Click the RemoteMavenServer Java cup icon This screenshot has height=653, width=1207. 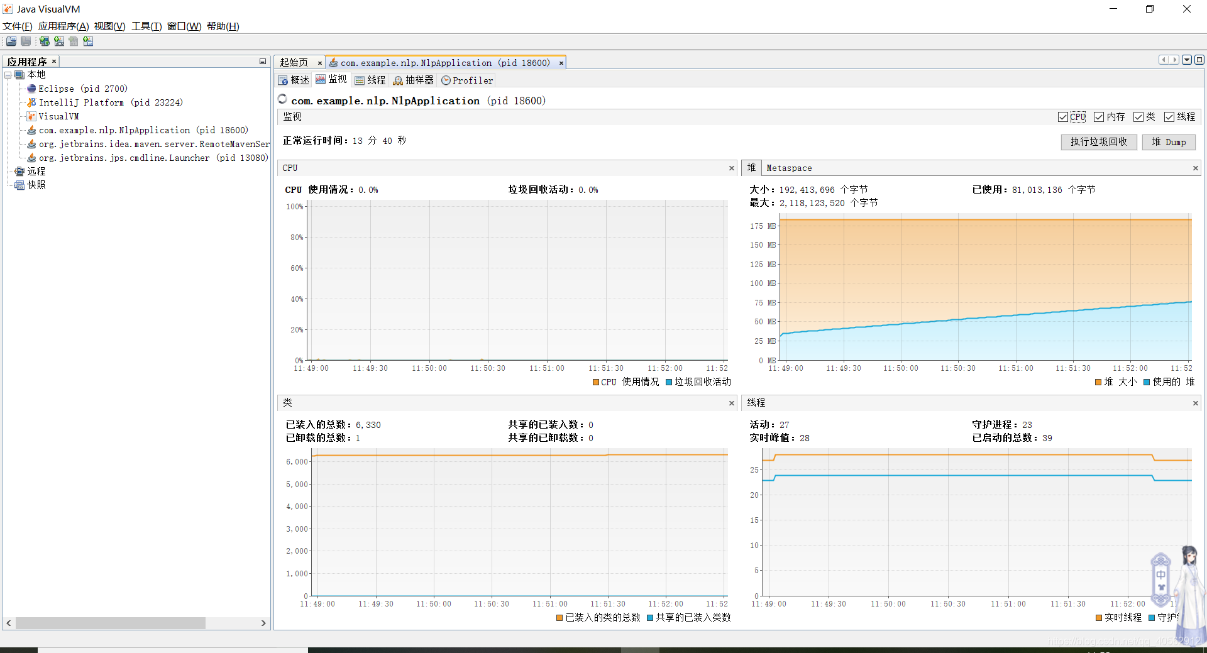[31, 144]
